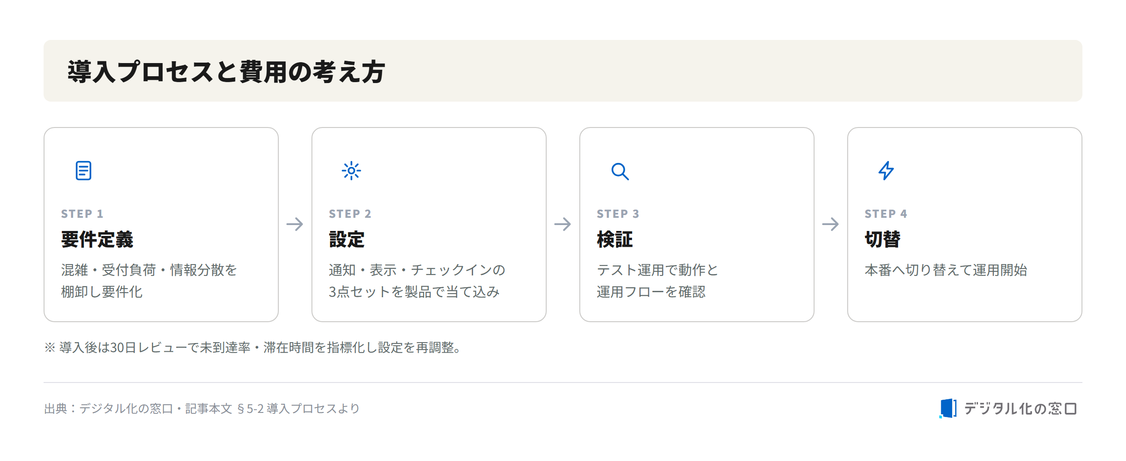Screen dimensions: 1126x461
Task: Click the STEP 1 label
Action: pyautogui.click(x=82, y=214)
